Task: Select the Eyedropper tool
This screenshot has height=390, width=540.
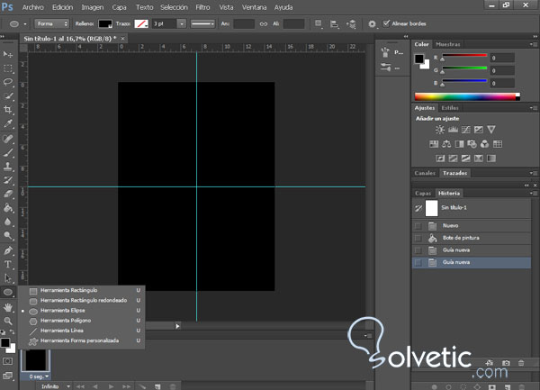Action: (8, 123)
